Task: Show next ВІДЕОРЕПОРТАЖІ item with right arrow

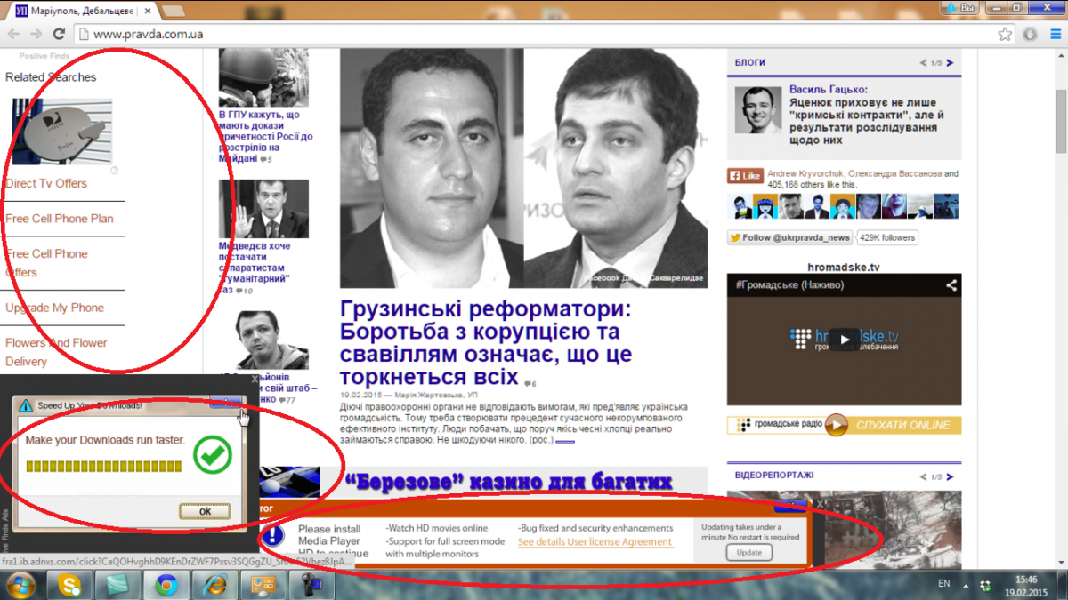Action: [951, 476]
